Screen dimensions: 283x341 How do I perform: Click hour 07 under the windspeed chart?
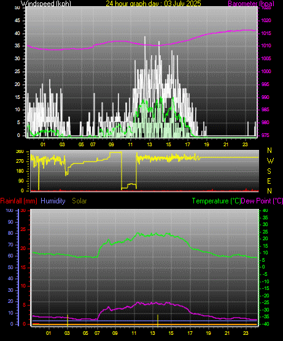93,144
